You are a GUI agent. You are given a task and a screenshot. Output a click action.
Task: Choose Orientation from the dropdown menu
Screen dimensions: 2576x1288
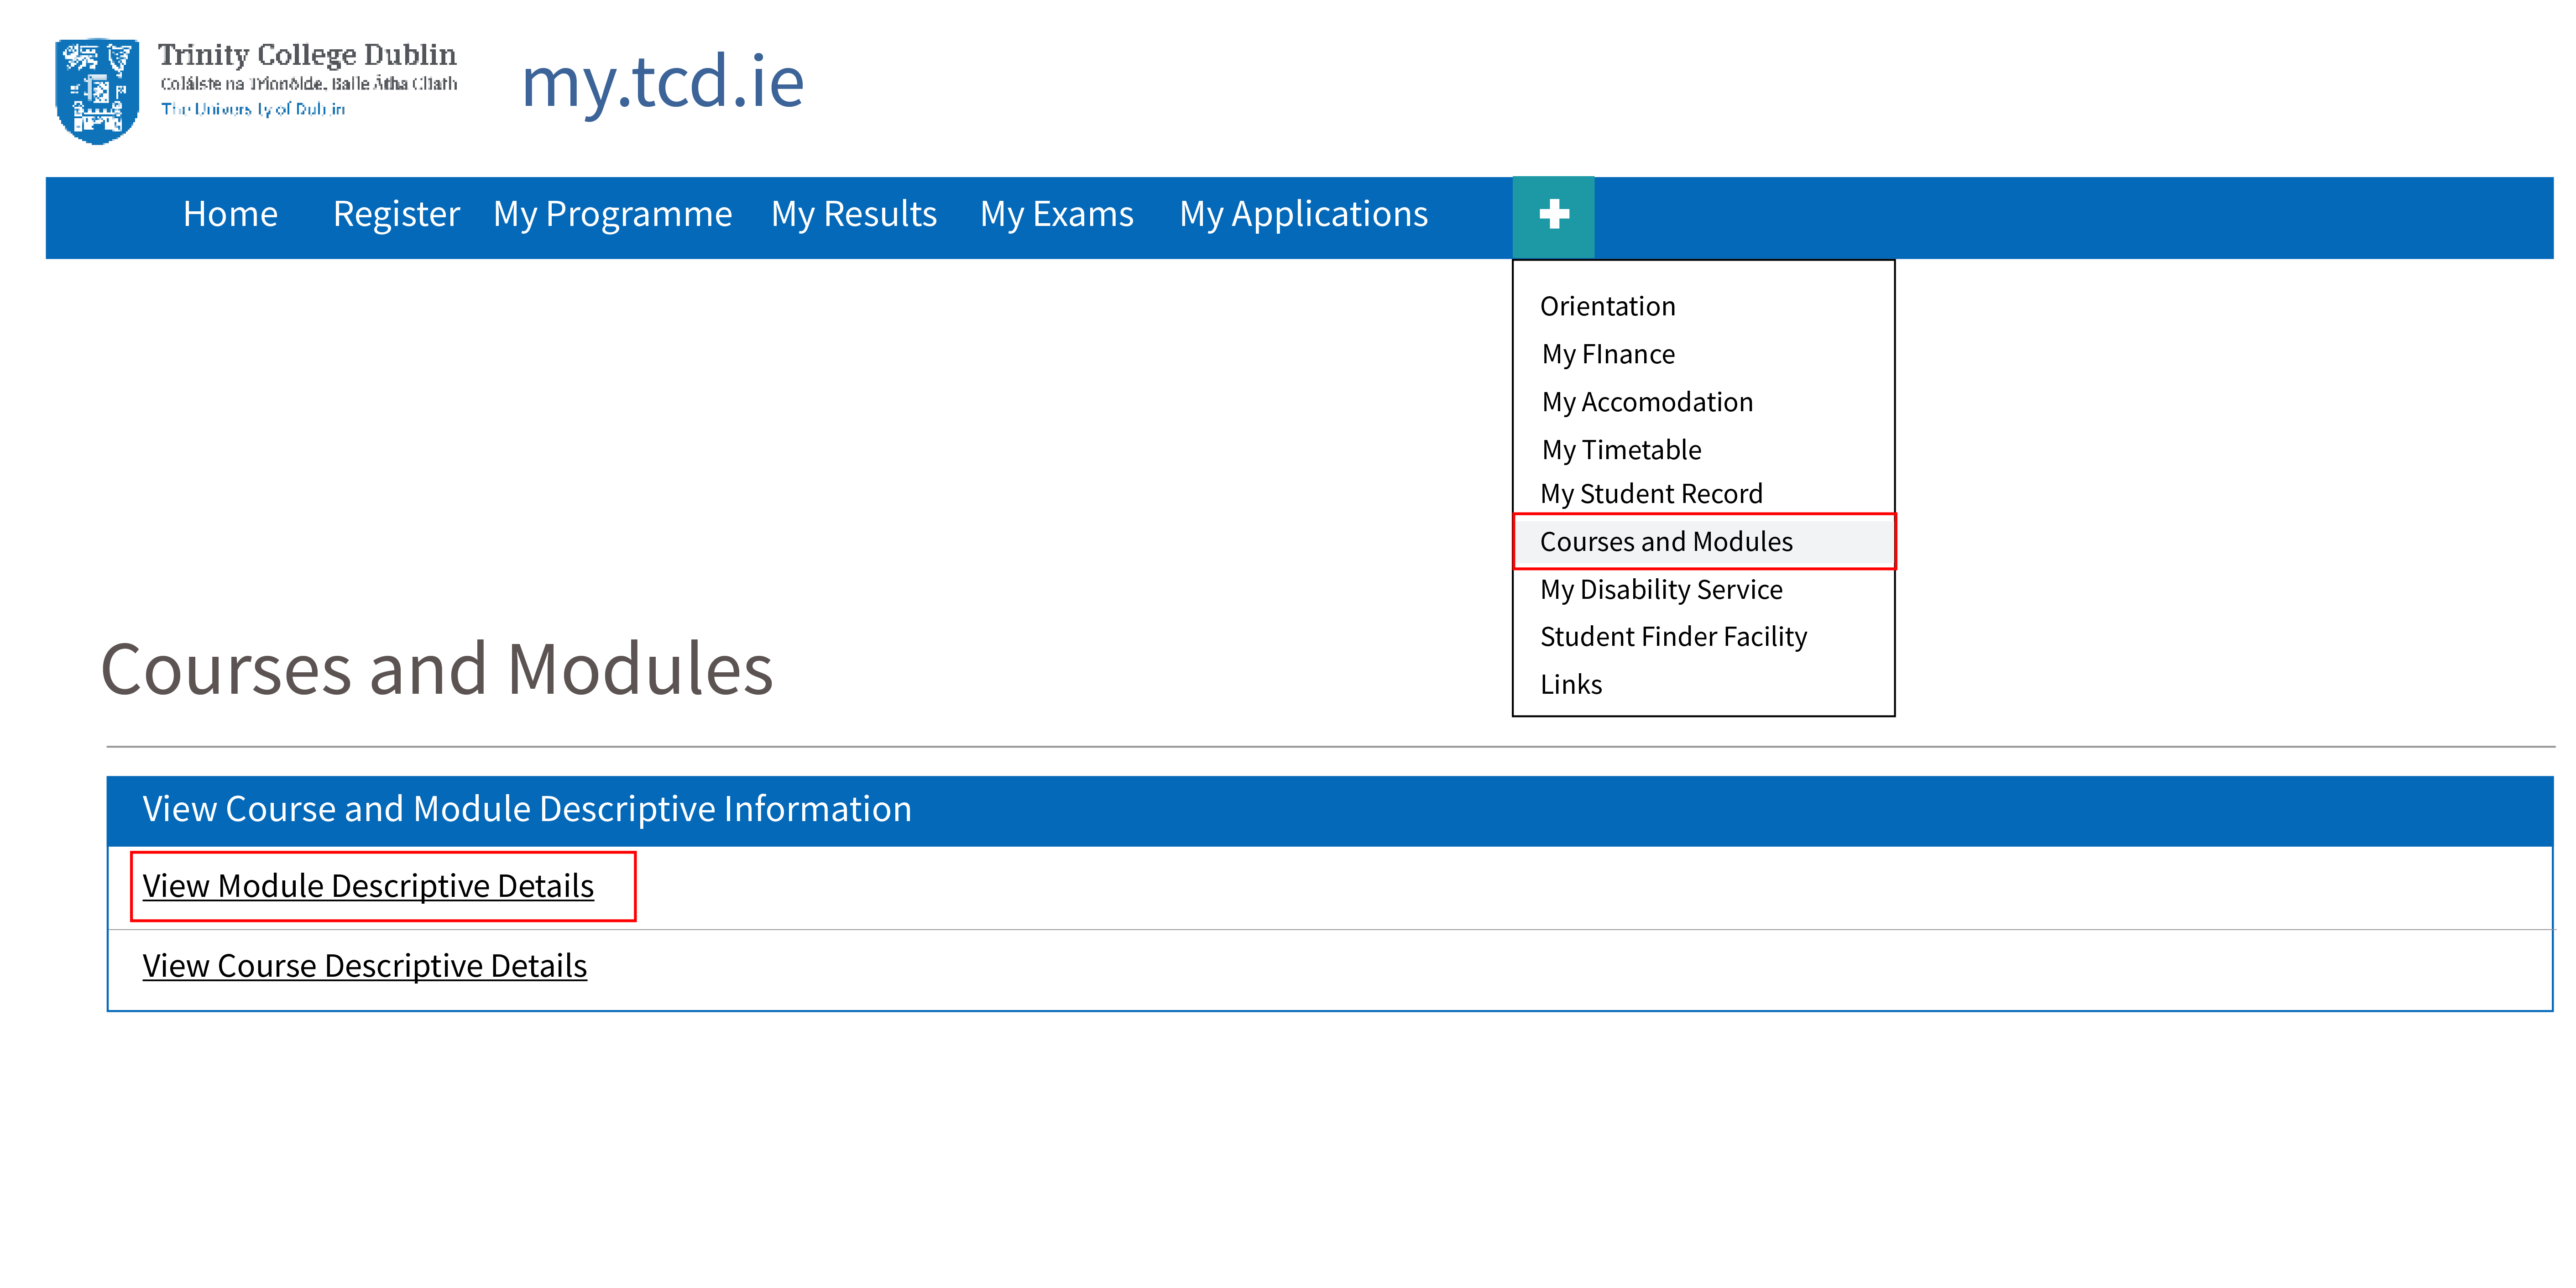[1607, 306]
